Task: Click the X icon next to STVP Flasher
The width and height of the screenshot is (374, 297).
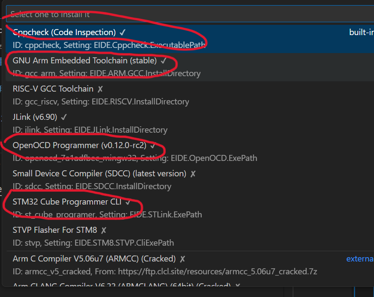Action: coord(103,230)
